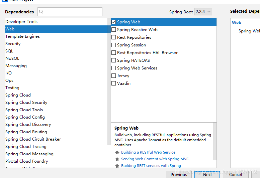Click home icon beside Serving Web Content link
Screen dimensions: 260x178
click(x=117, y=159)
